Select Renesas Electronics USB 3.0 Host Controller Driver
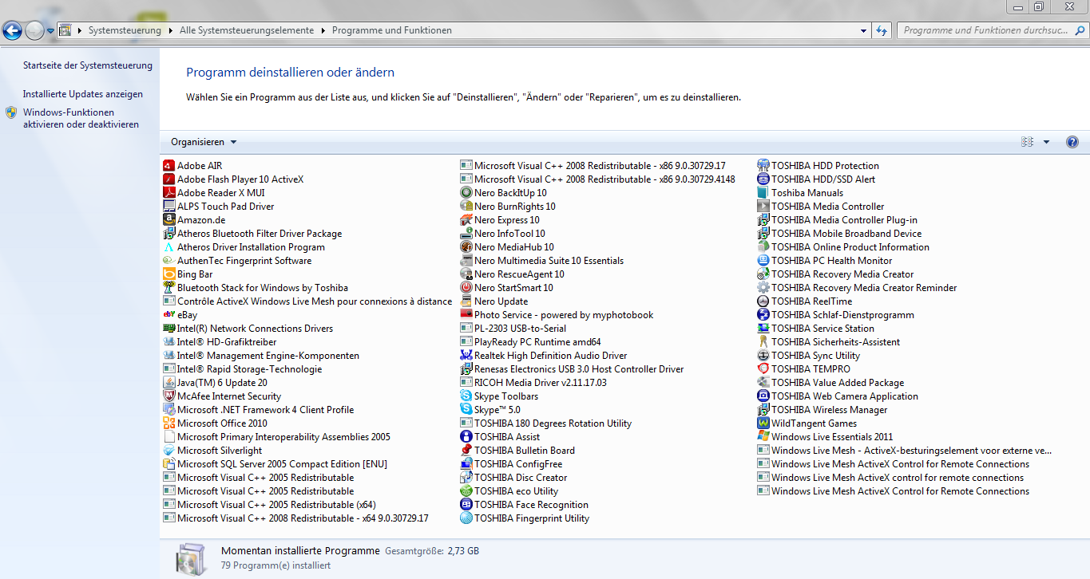1090x579 pixels. click(x=573, y=369)
